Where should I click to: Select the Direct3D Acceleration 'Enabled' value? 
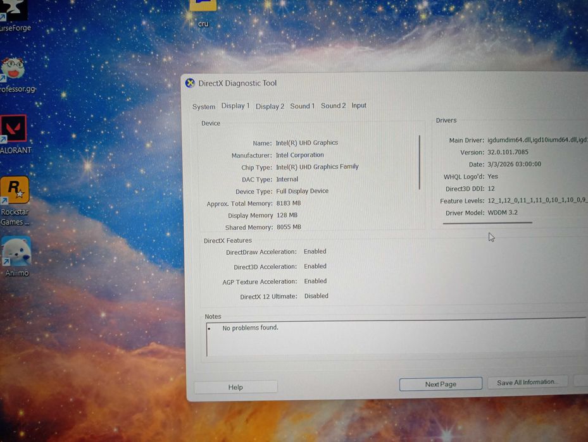point(315,266)
